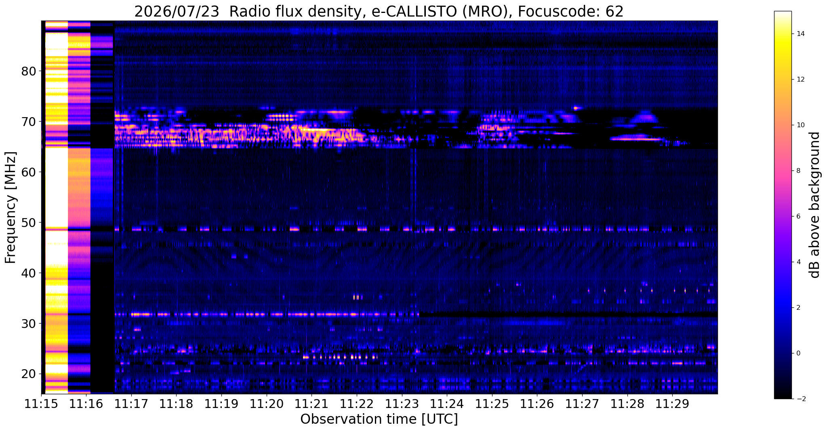
Task: Click the colorbar at 8 dB
Action: 783,171
